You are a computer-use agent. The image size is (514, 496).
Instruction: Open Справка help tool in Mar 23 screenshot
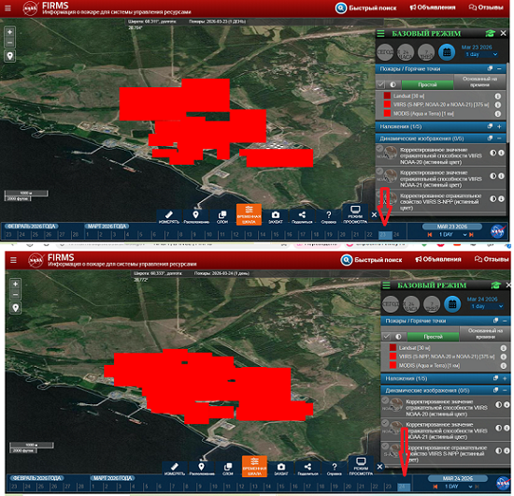click(328, 217)
